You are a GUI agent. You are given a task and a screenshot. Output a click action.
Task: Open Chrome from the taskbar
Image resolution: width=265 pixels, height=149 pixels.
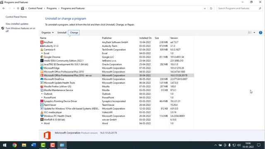coord(14,145)
